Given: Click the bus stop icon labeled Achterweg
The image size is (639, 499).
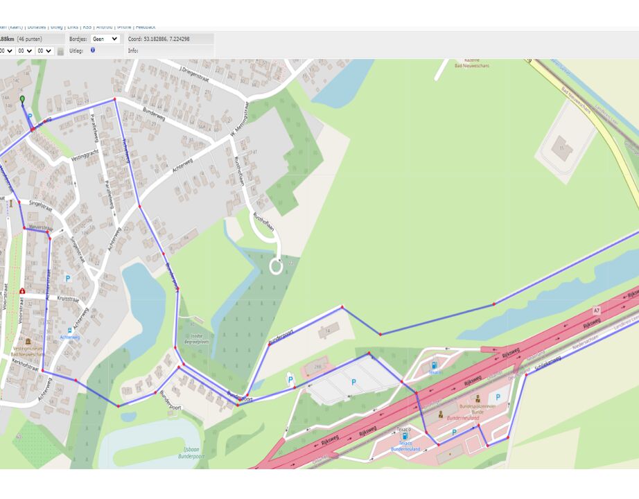Looking at the screenshot, I should [70, 330].
